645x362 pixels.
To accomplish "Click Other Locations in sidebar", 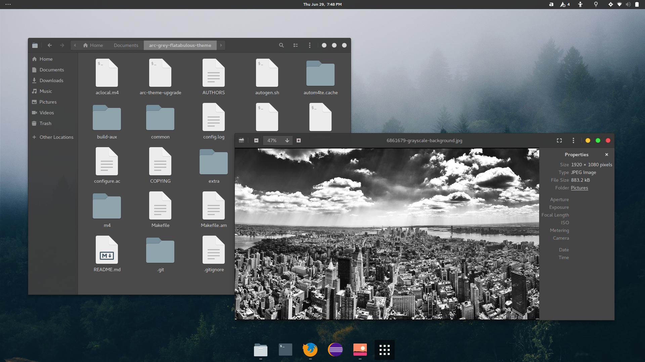I will pyautogui.click(x=56, y=137).
